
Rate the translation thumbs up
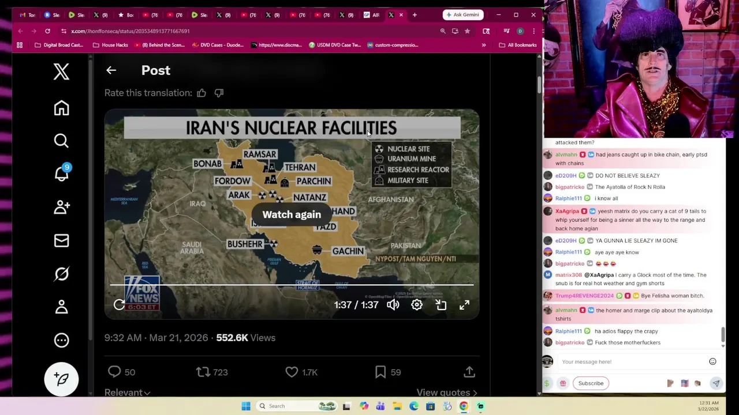tap(201, 93)
